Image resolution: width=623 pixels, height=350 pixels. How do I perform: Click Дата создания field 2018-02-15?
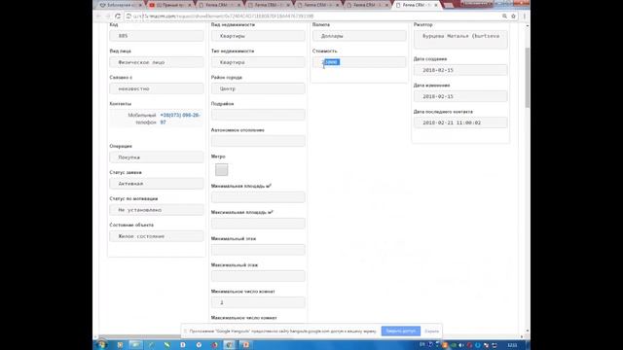click(460, 70)
